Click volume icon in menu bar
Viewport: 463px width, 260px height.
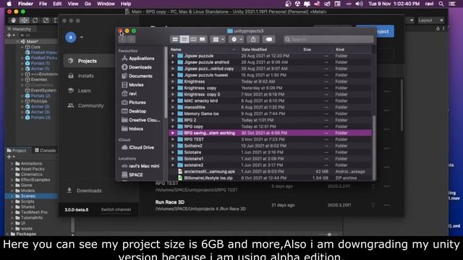[359, 4]
